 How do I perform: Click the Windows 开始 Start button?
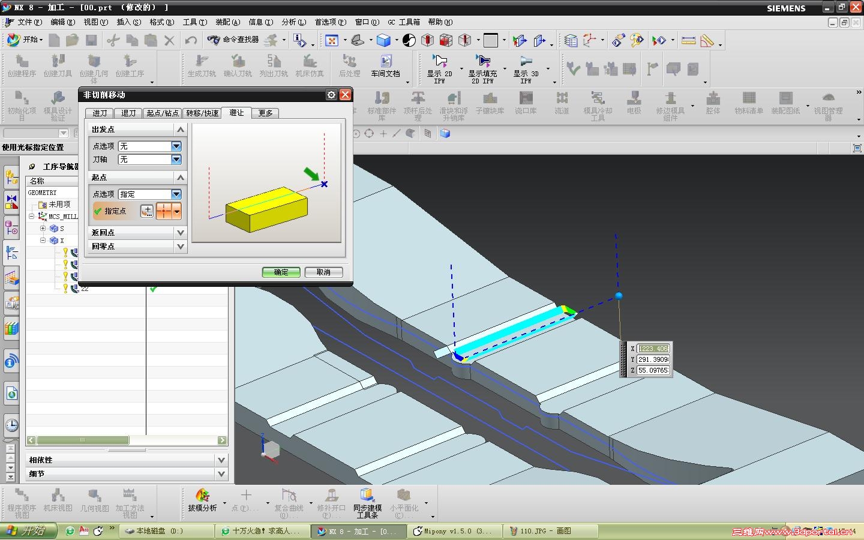29,531
